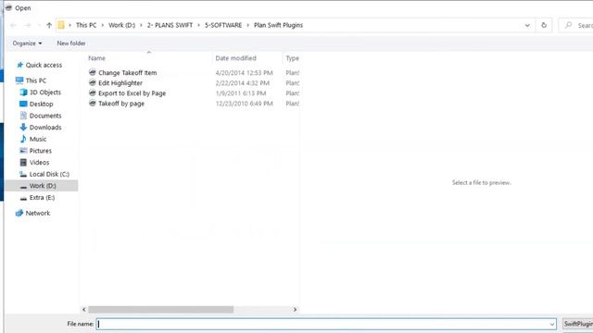Screen dimensions: 593x333
Task: Open Quick access in the sidebar
Action: [44, 65]
